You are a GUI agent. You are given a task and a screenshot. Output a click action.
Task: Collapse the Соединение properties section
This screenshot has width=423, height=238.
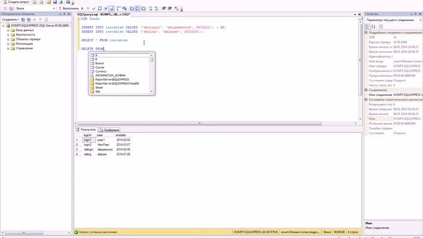coord(366,90)
